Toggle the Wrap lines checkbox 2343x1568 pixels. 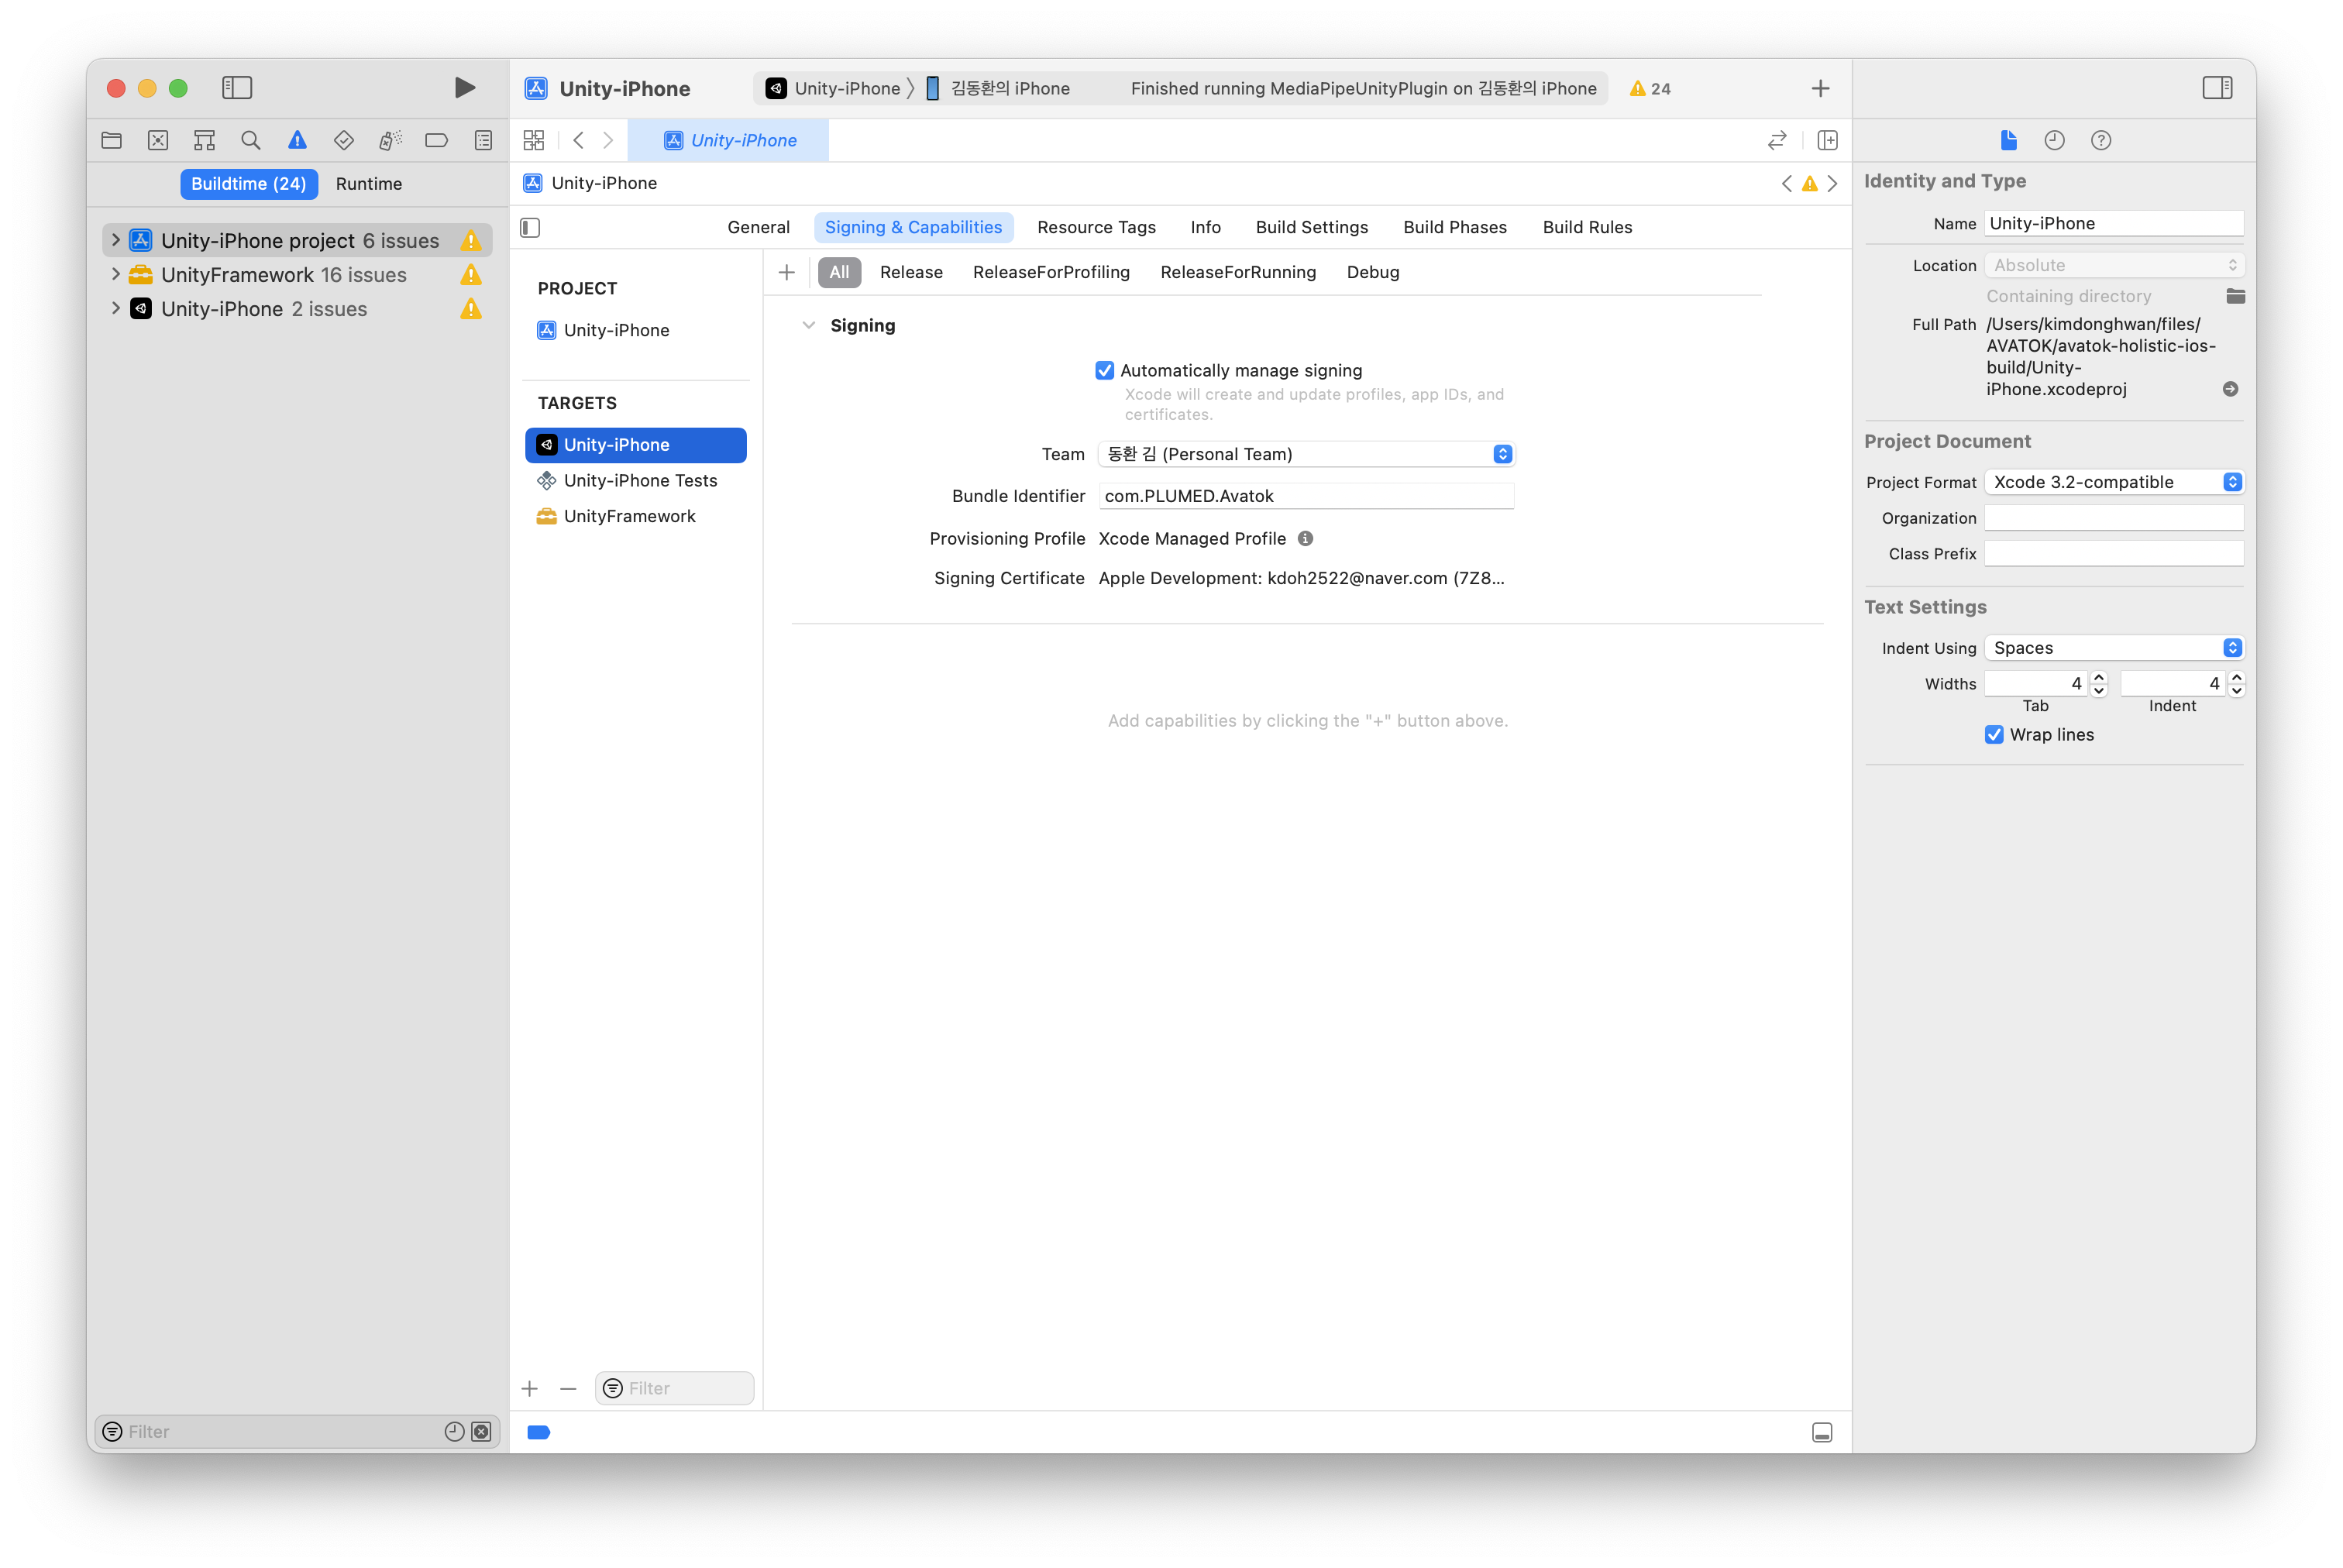click(1994, 734)
